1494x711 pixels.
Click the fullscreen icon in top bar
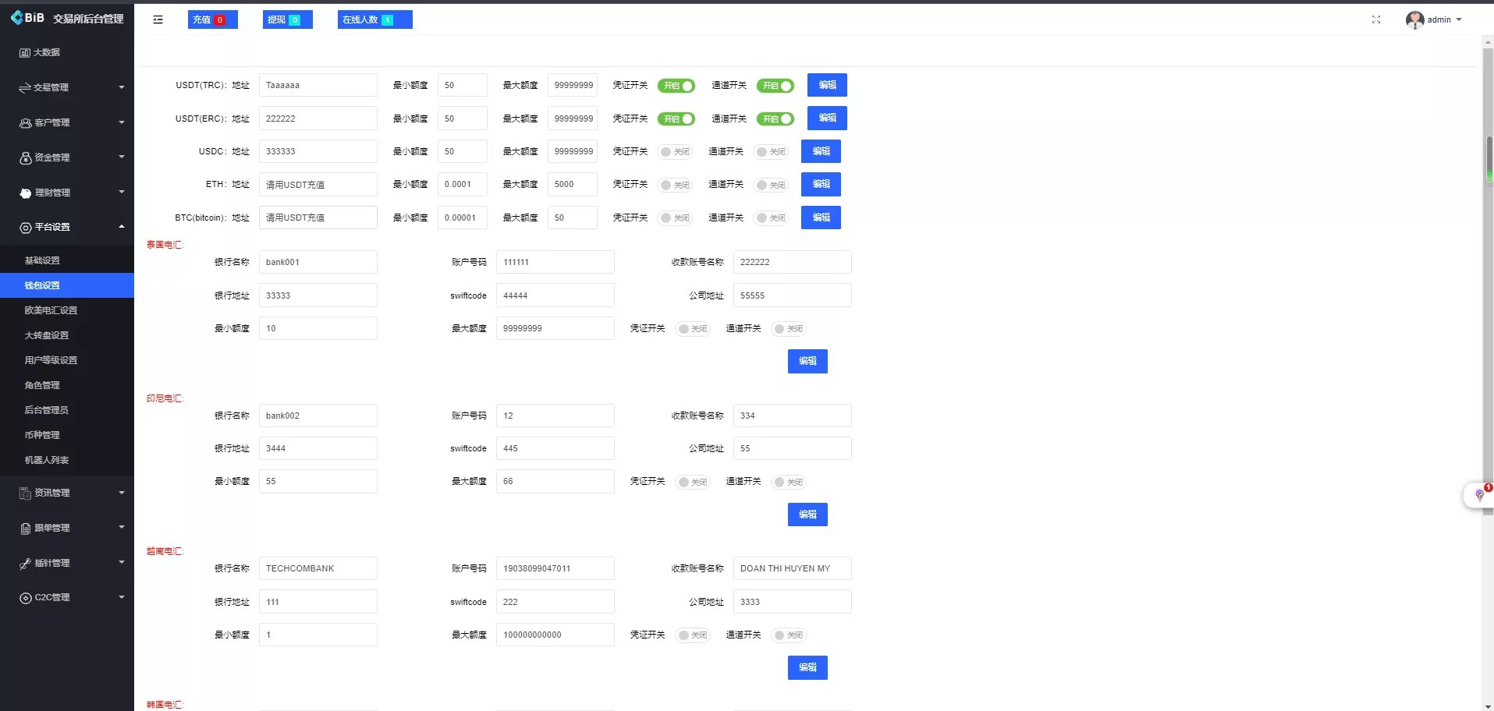point(1376,19)
